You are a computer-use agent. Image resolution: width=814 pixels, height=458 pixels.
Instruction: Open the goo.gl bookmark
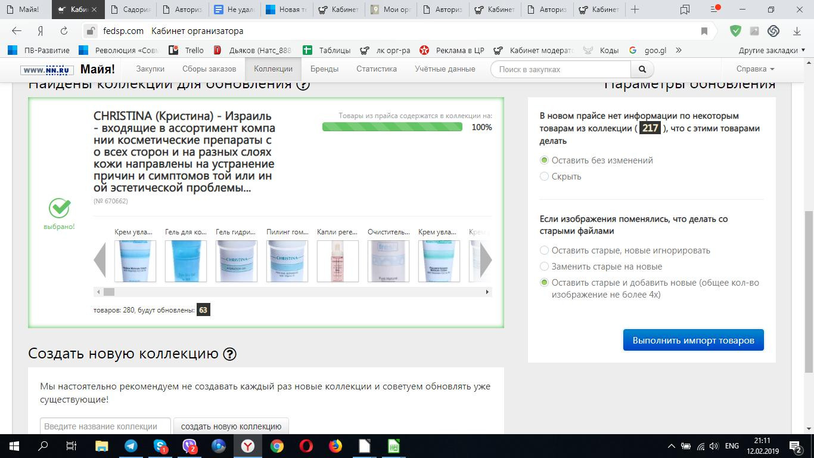pyautogui.click(x=647, y=50)
